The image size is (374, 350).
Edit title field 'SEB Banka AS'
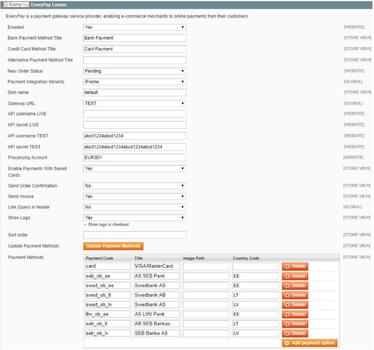pyautogui.click(x=157, y=333)
